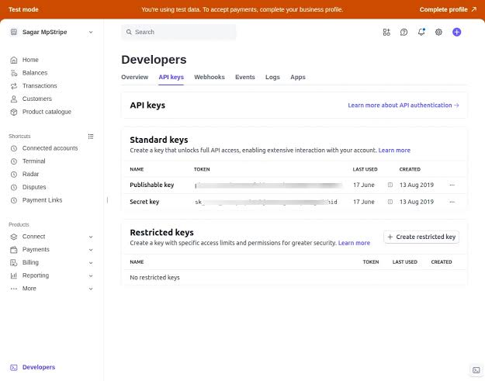Open the apps grid icon in header
The image size is (485, 381).
386,32
